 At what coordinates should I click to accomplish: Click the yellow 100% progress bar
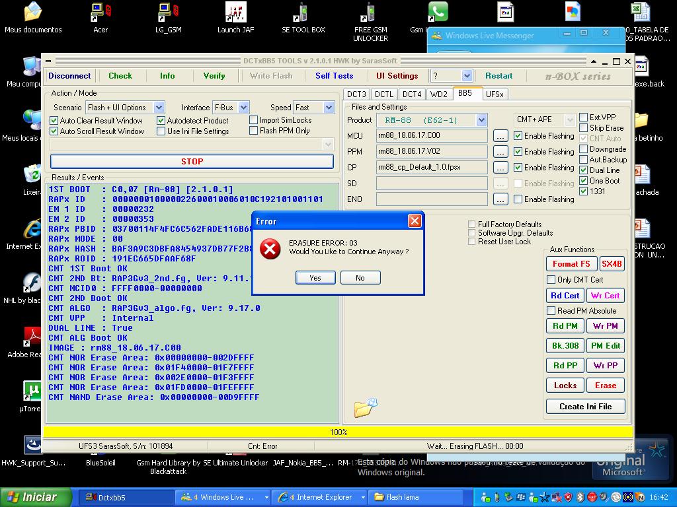click(x=338, y=432)
